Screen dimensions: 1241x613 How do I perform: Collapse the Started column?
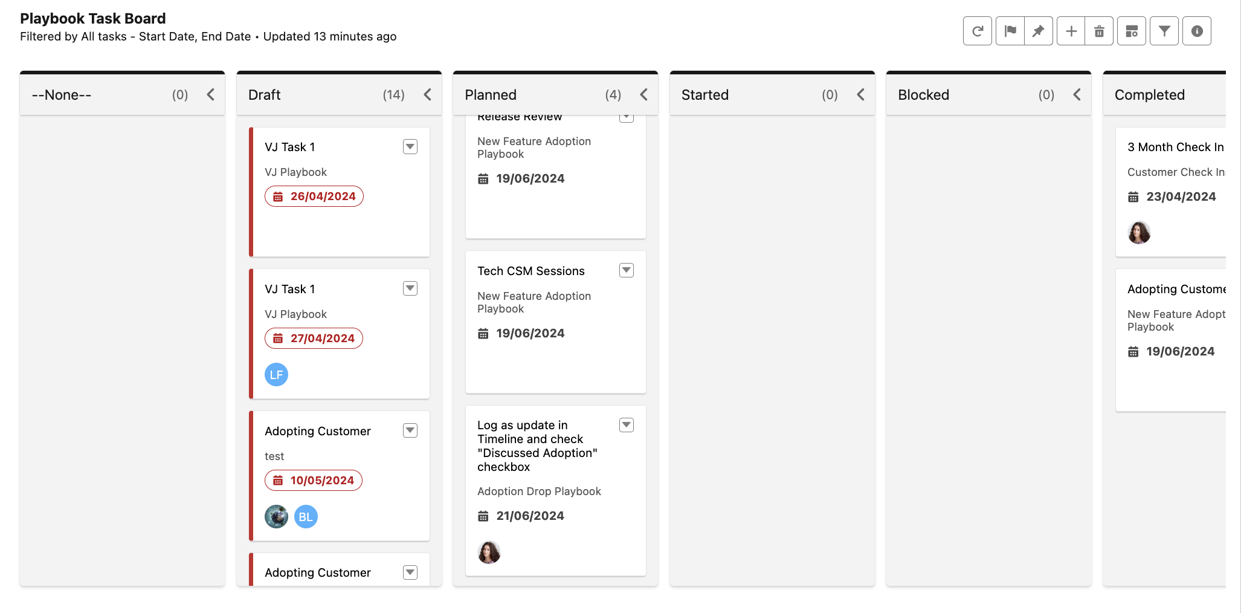[x=861, y=95]
